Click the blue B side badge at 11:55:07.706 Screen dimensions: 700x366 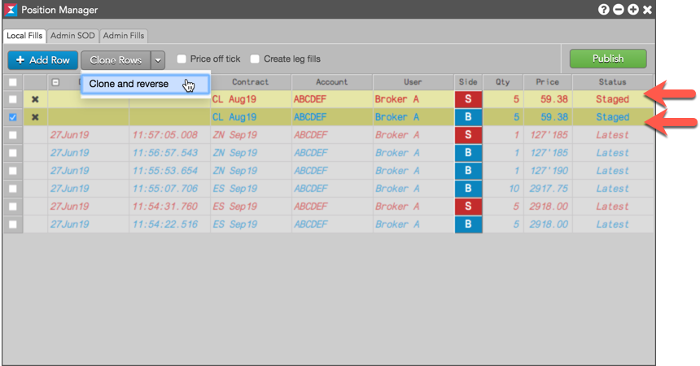468,189
